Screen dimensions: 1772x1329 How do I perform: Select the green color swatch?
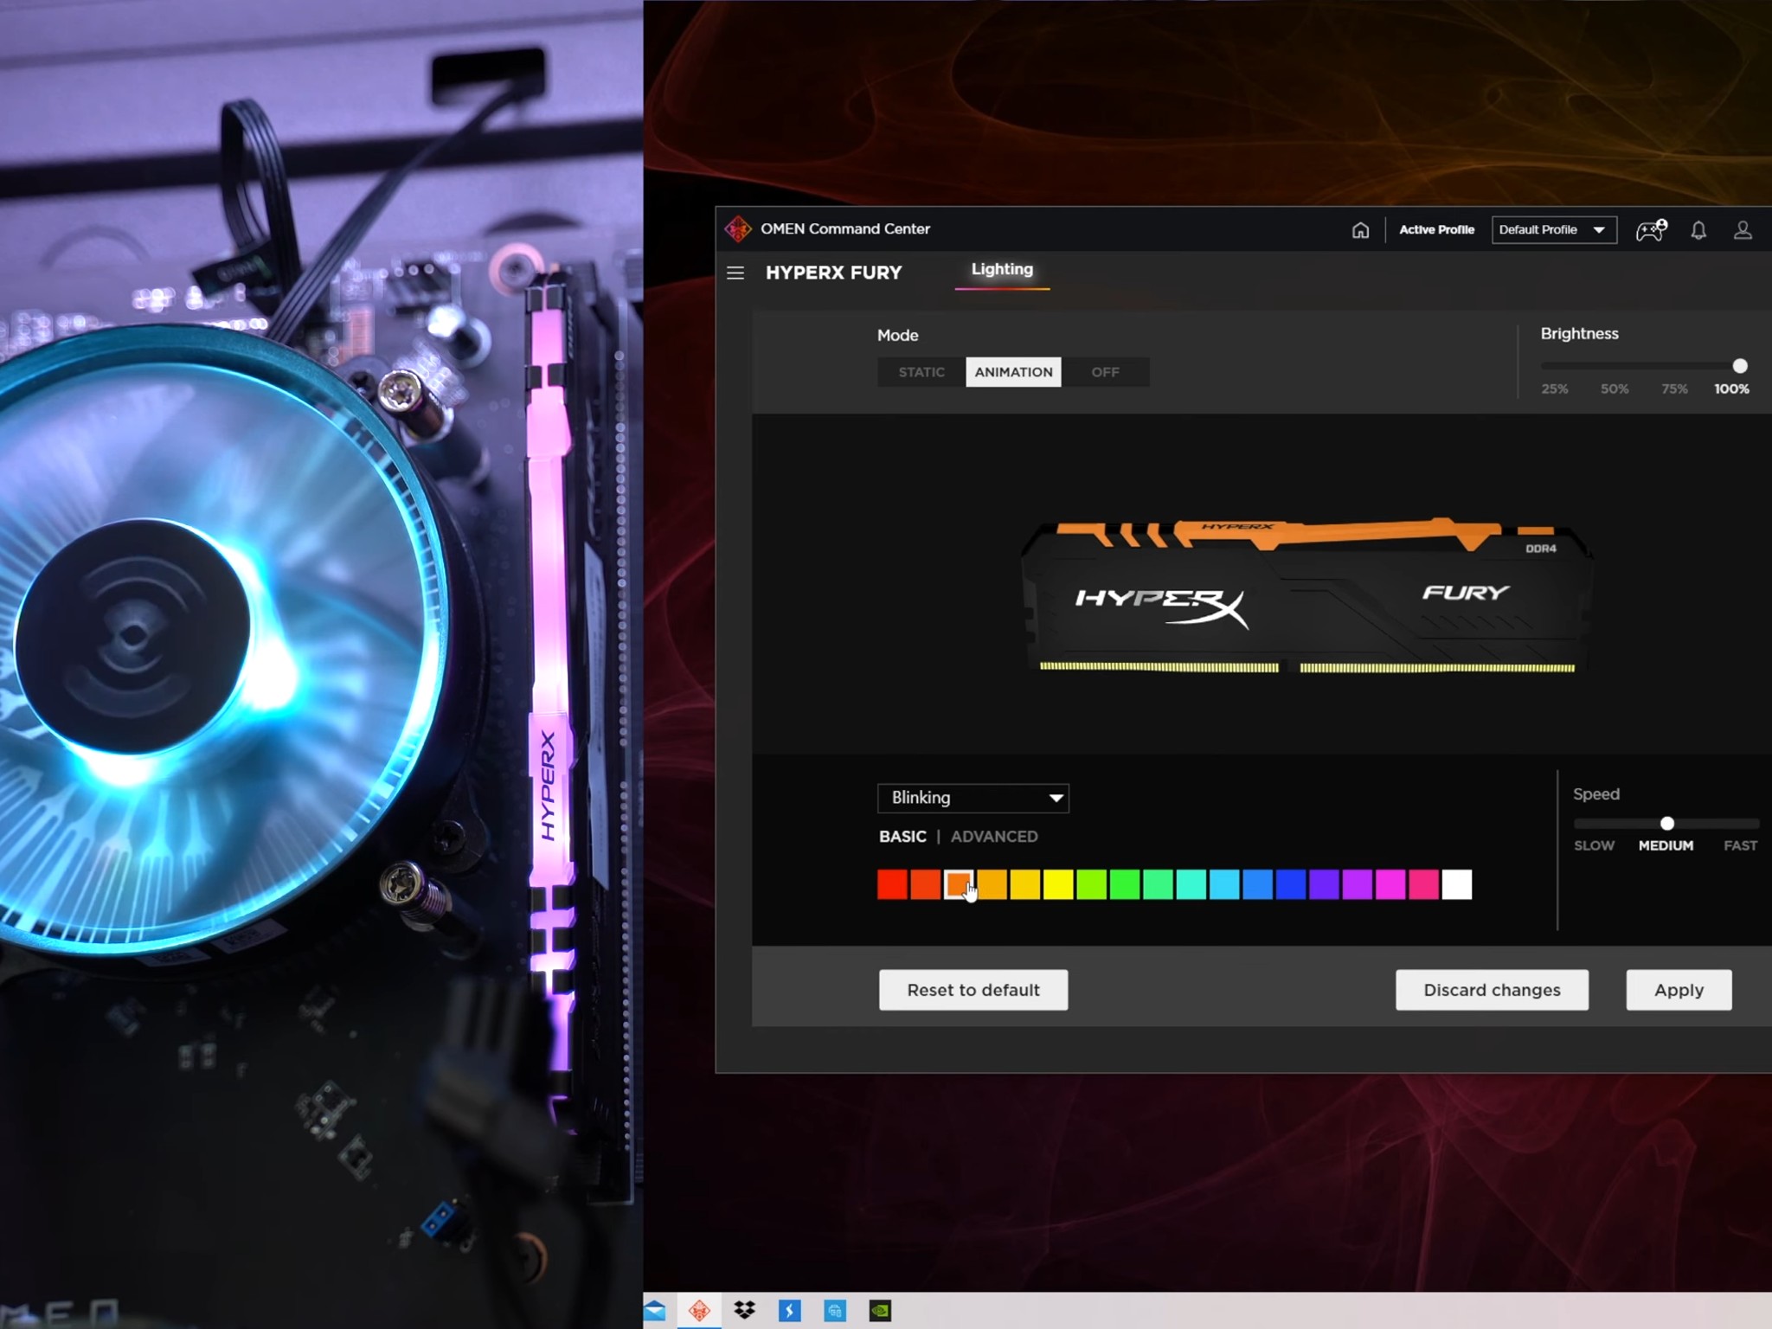point(1125,884)
